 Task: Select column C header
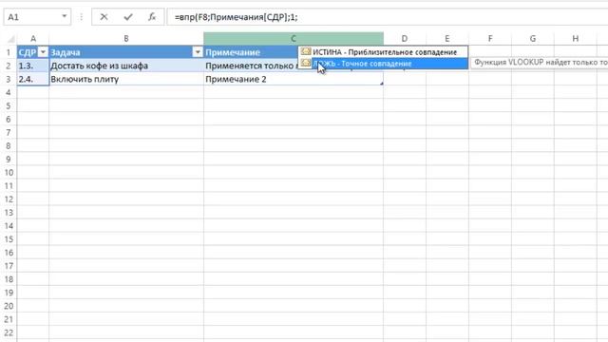[x=294, y=38]
